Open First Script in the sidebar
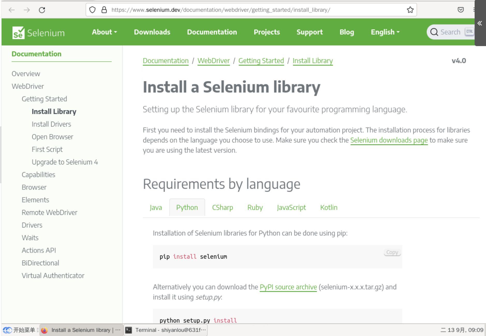Screen dimensions: 486x336 tap(47, 150)
